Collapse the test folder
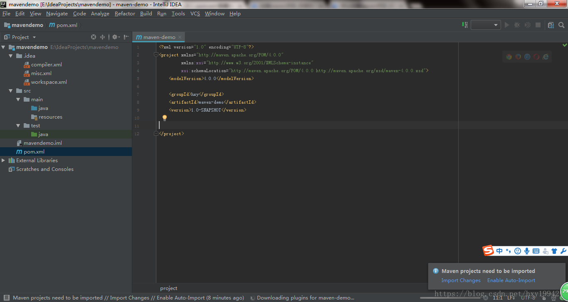568x302 pixels. point(18,125)
